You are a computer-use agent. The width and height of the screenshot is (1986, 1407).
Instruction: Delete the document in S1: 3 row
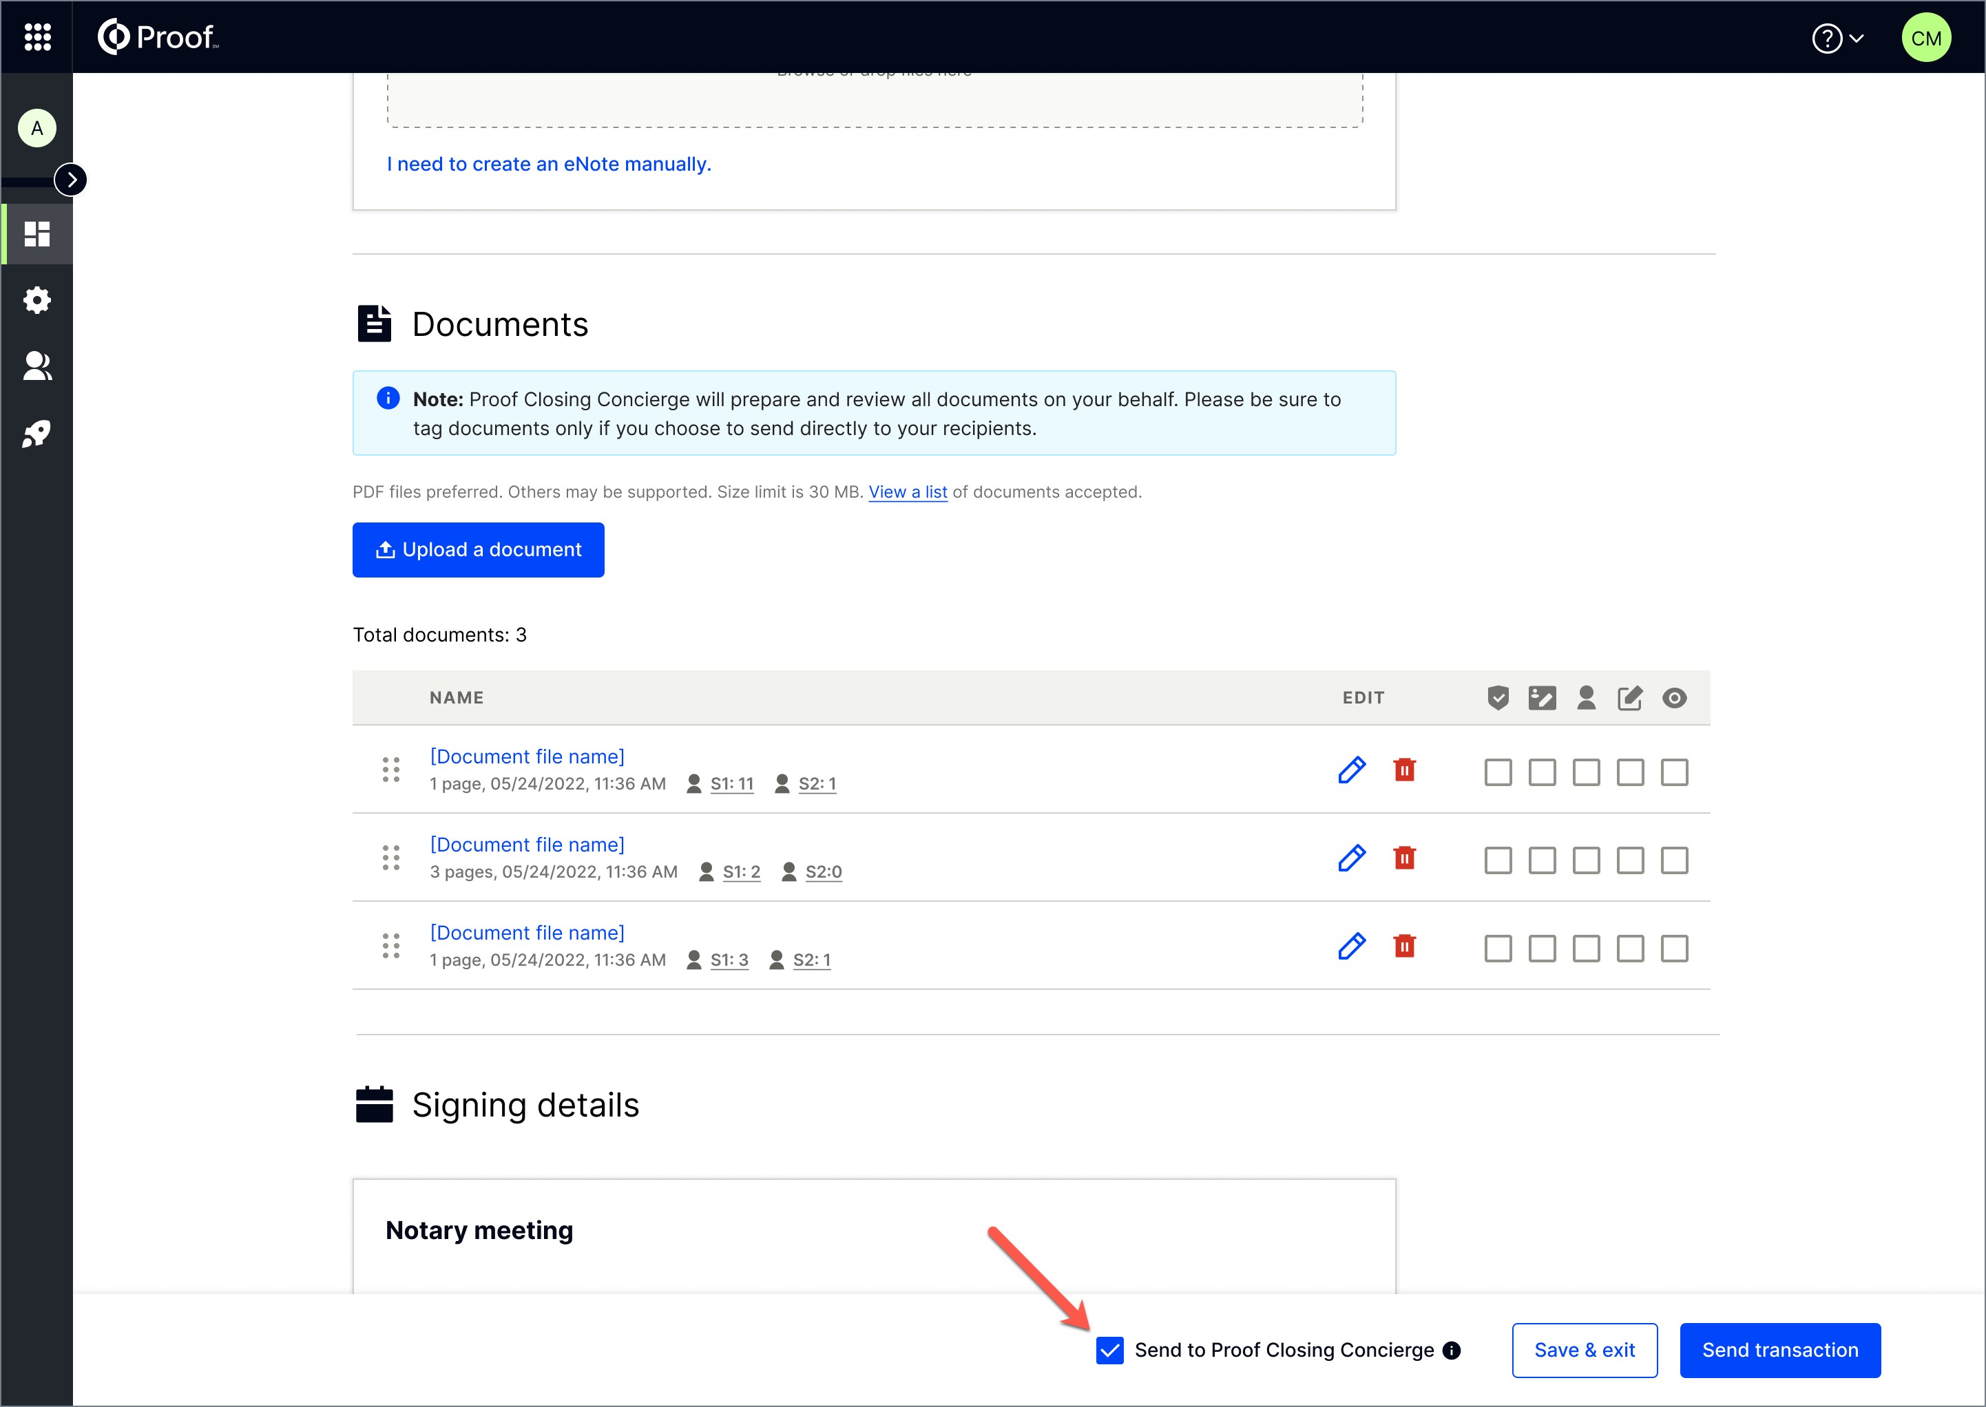(1405, 946)
